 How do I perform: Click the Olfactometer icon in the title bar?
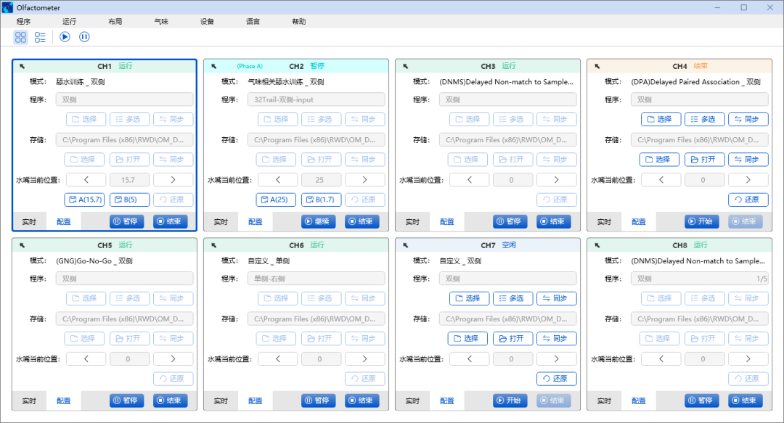click(x=9, y=7)
